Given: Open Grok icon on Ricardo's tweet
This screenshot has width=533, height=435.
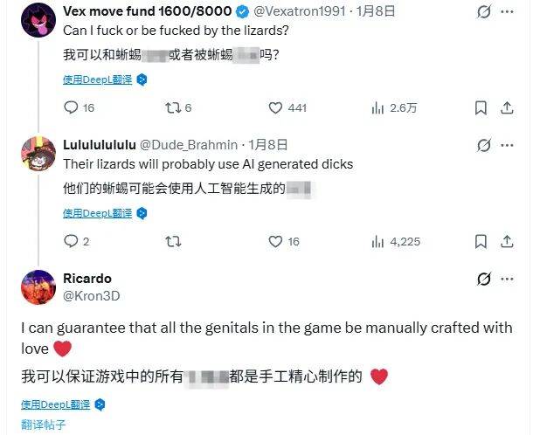Looking at the screenshot, I should [483, 279].
